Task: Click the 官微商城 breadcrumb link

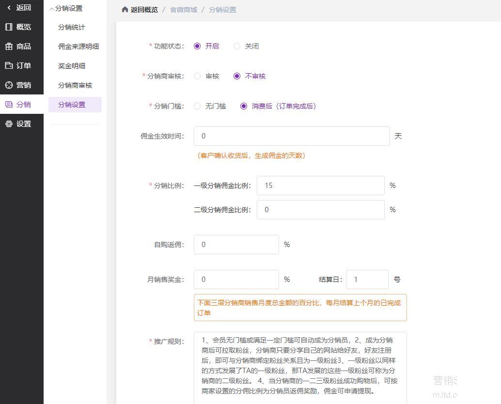Action: tap(184, 10)
